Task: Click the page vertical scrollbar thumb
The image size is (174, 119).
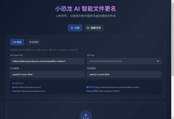Action: tap(172, 39)
